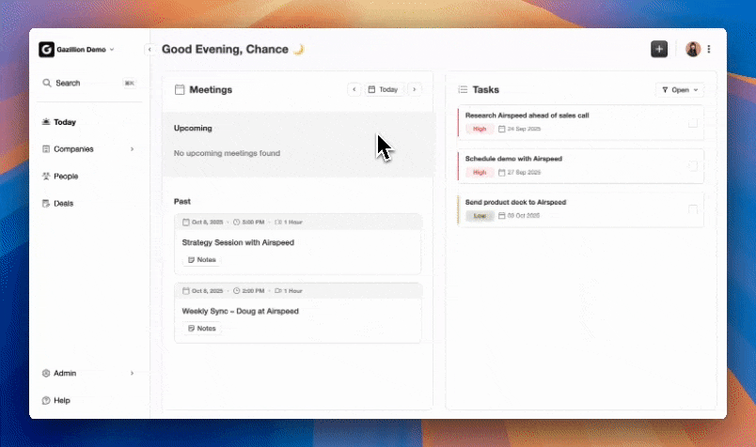
Task: Open Companies in the sidebar
Action: 89,148
